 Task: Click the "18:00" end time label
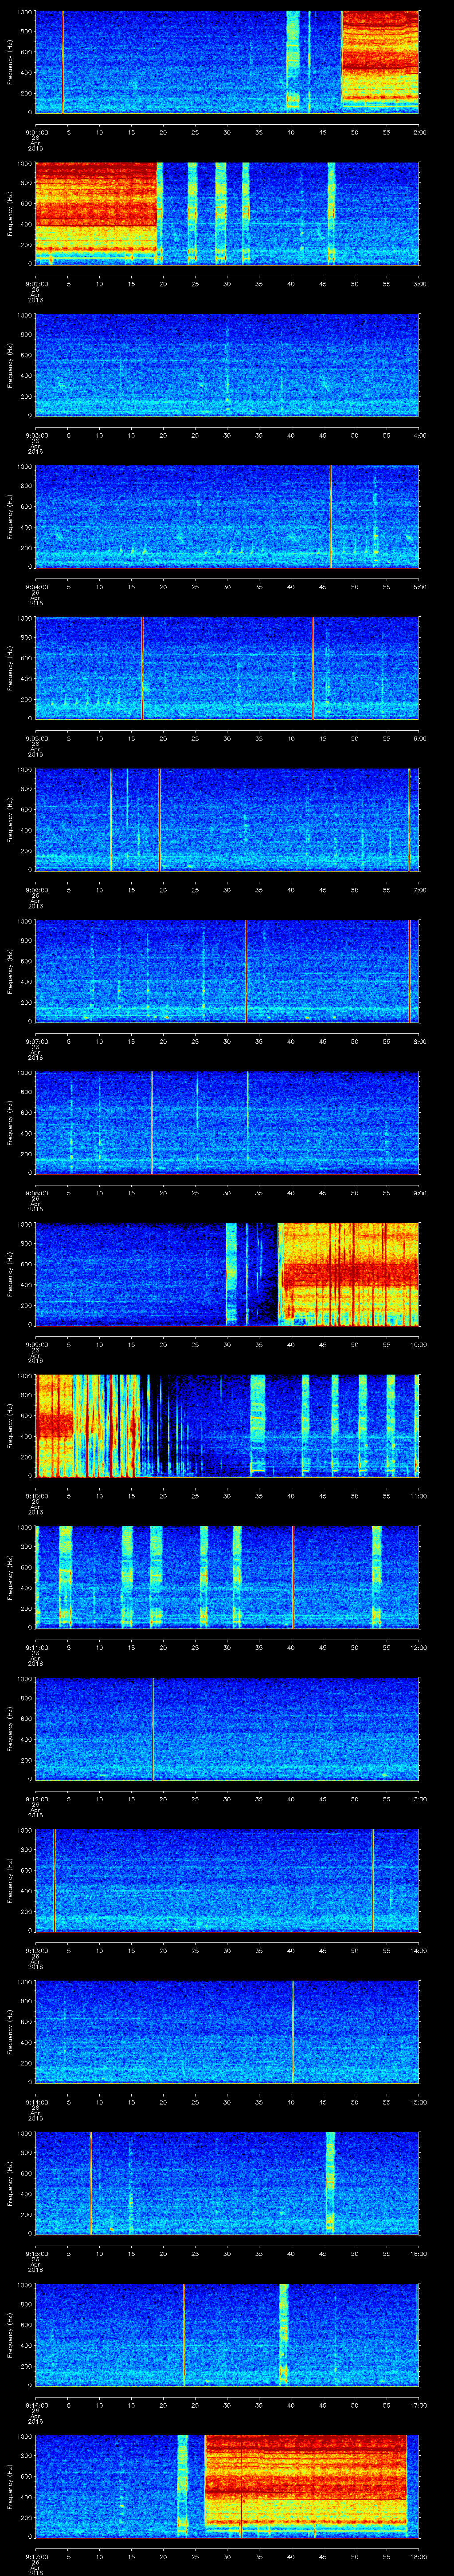click(418, 2557)
